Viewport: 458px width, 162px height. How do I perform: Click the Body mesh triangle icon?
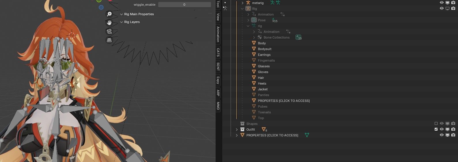tap(254, 43)
